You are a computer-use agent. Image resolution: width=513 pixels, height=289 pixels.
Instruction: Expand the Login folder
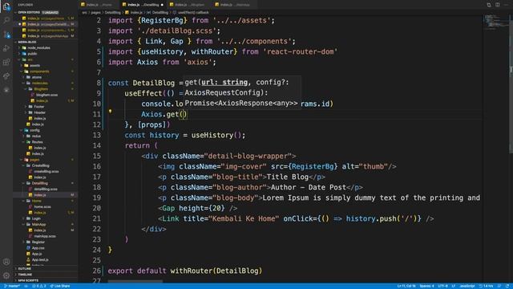pos(36,218)
